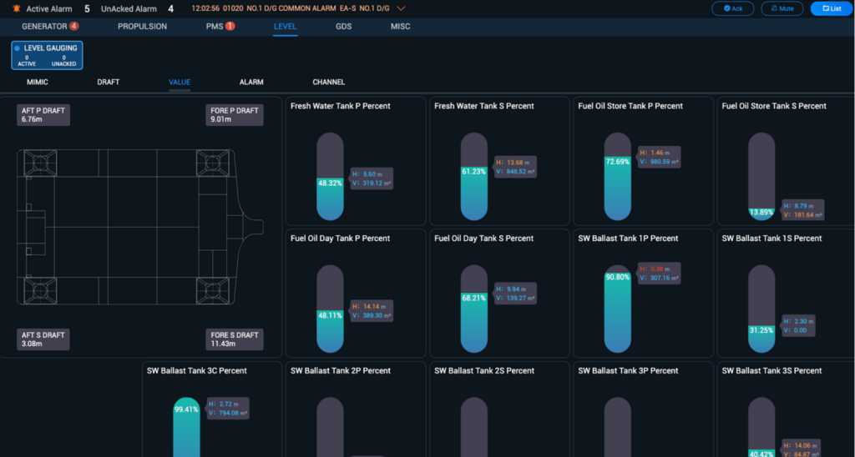The width and height of the screenshot is (855, 457).
Task: Click the FORE S DRAFT value label
Action: pos(235,339)
